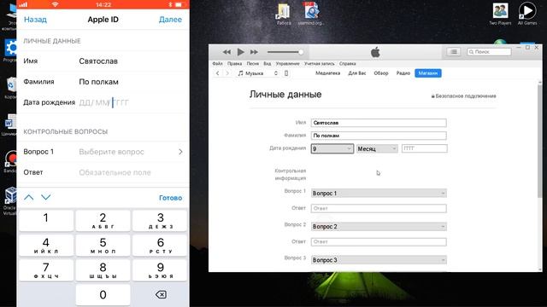
Task: Open the All Games desktop shortcut
Action: [527, 14]
